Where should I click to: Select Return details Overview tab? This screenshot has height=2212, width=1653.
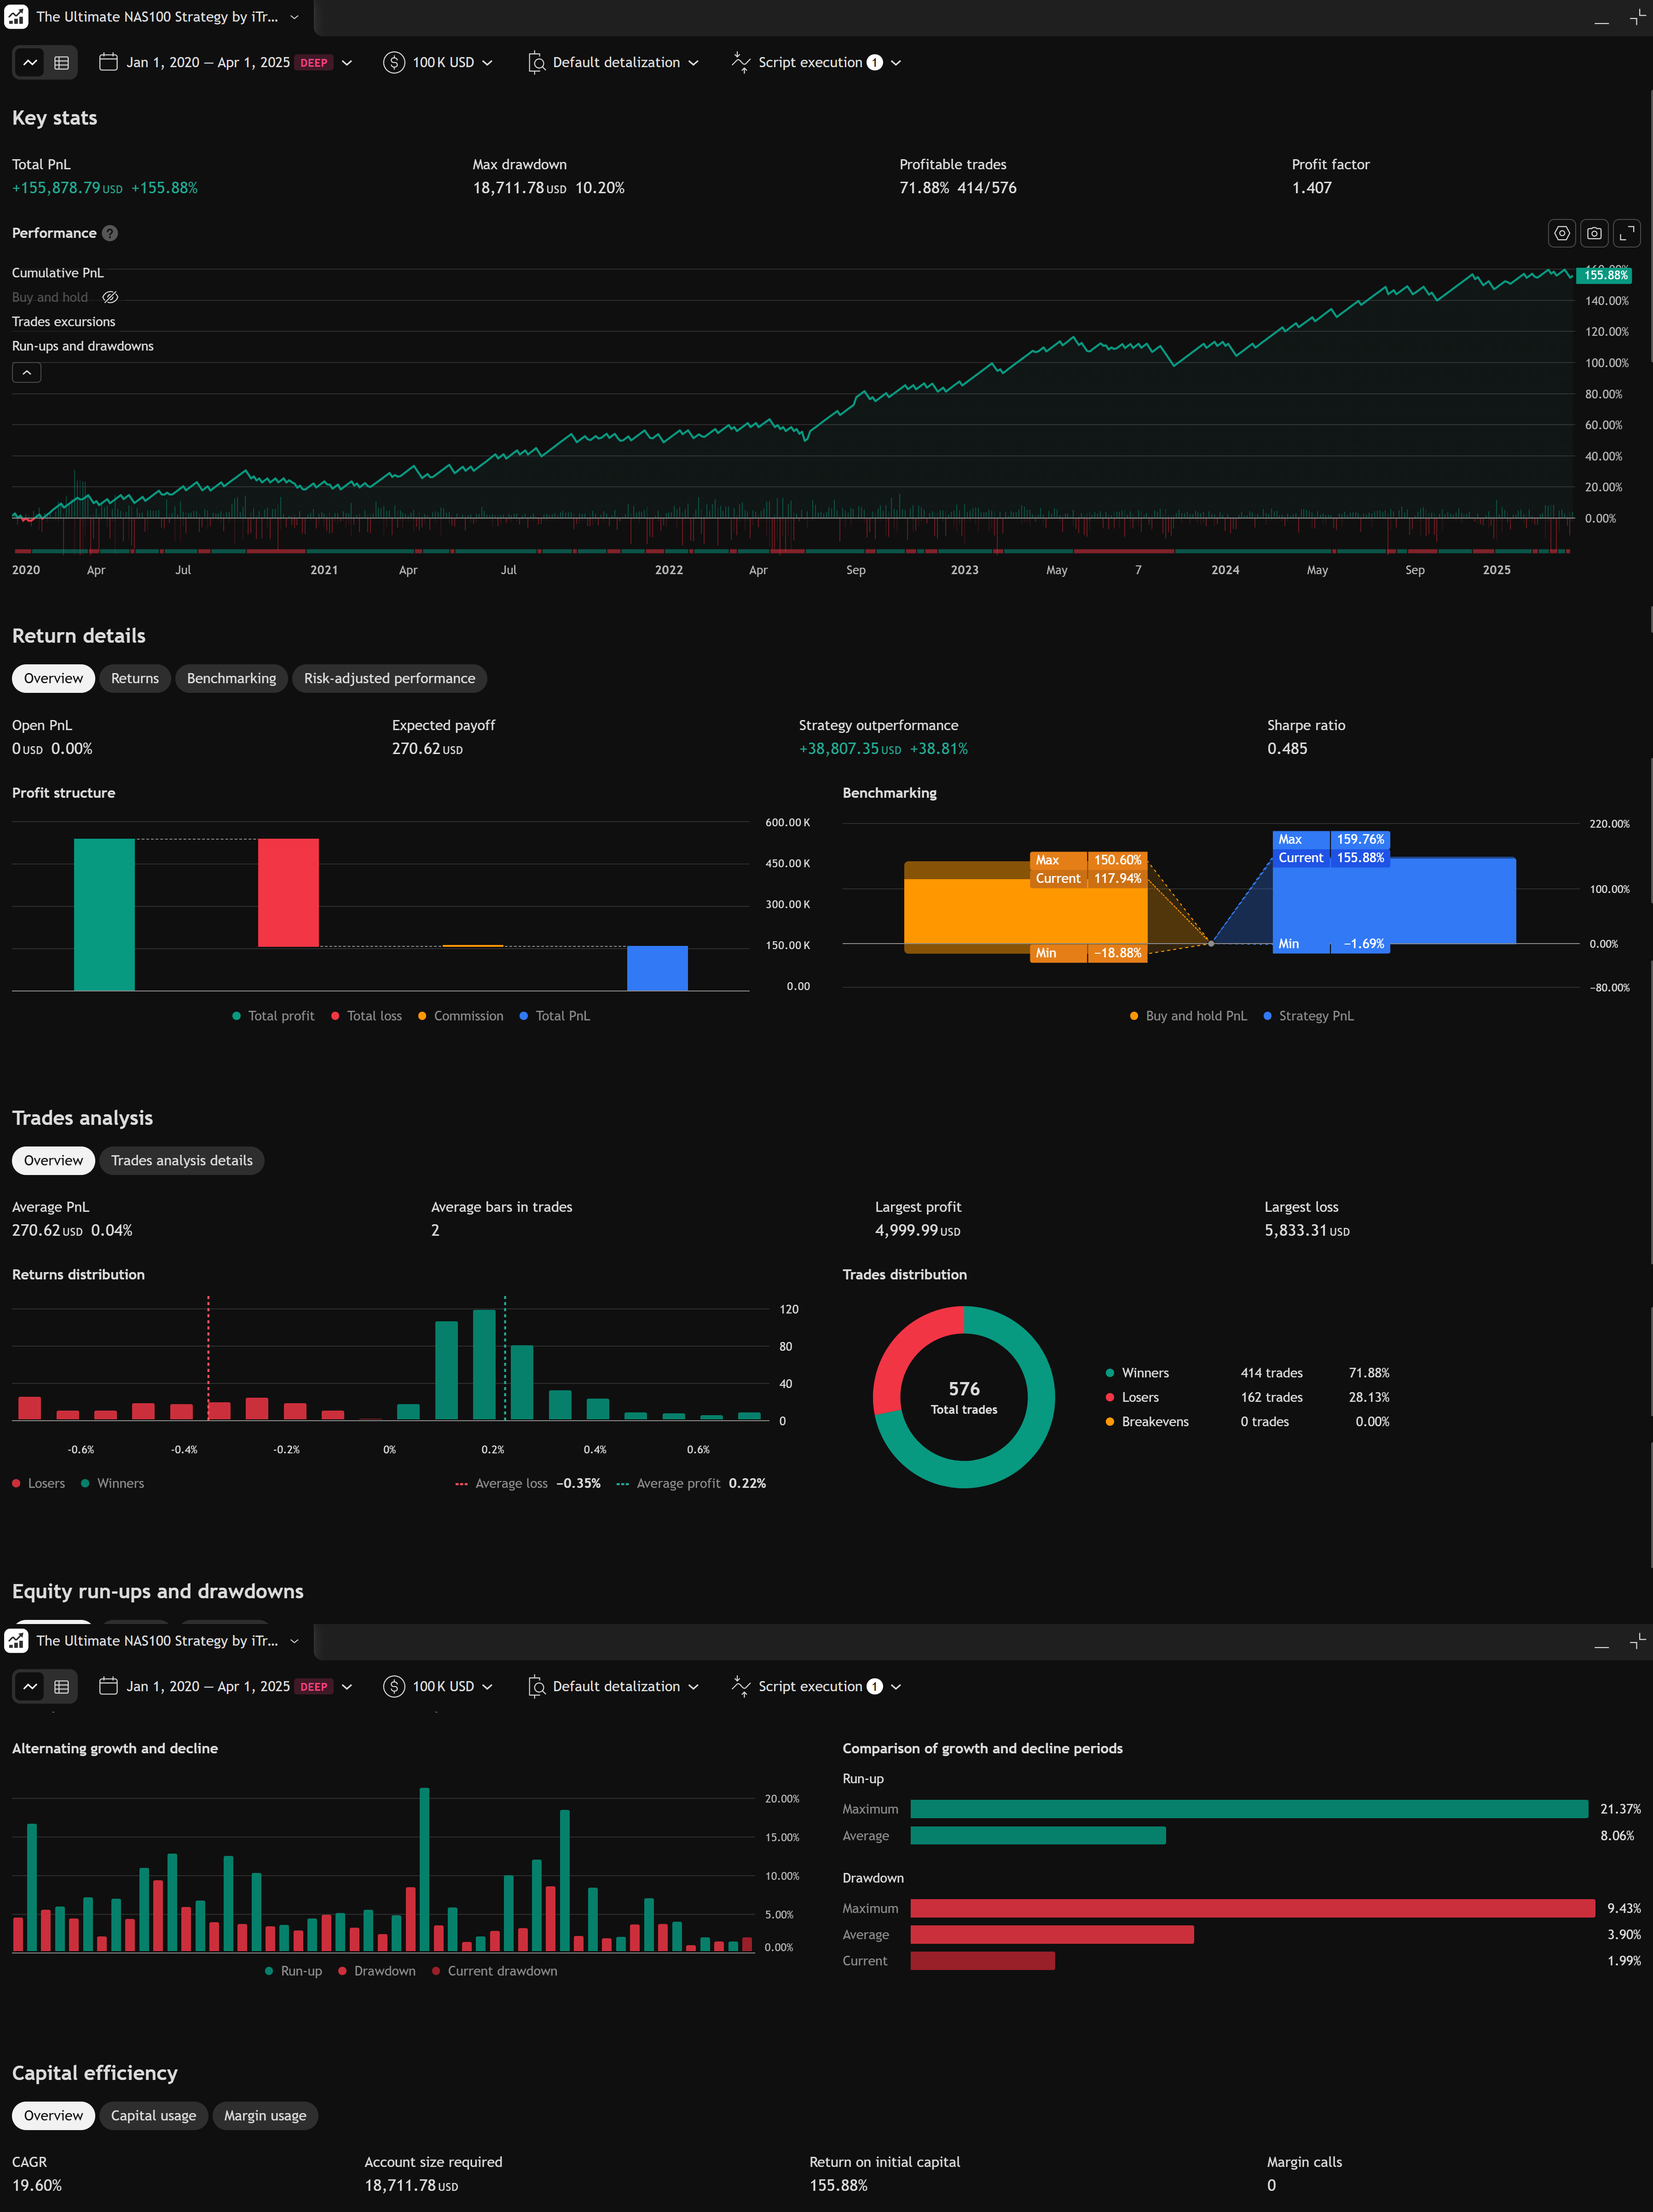54,678
